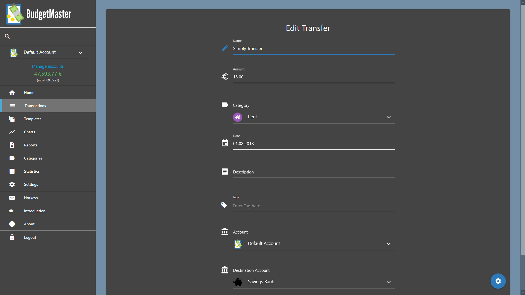
Task: Open Settings from the sidebar
Action: pos(48,184)
